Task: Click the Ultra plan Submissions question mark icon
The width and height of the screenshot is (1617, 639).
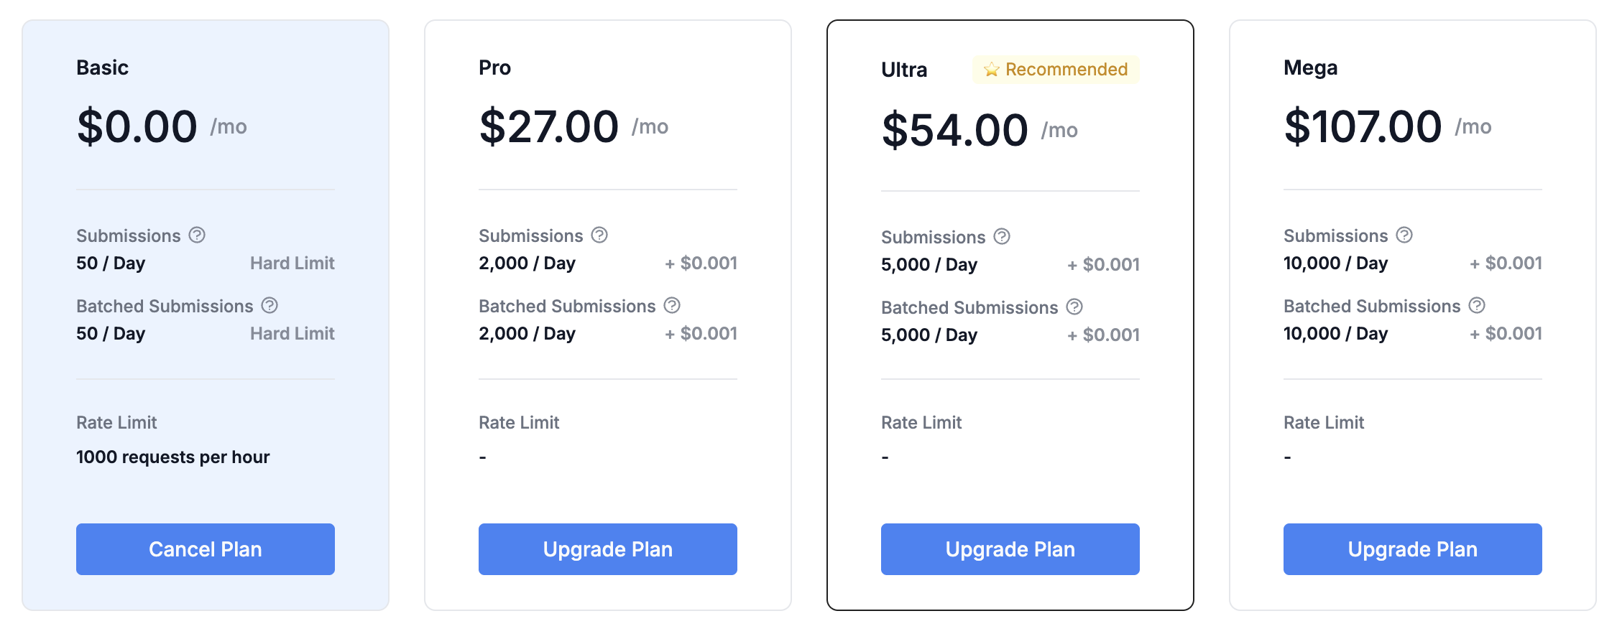Action: pyautogui.click(x=1002, y=236)
